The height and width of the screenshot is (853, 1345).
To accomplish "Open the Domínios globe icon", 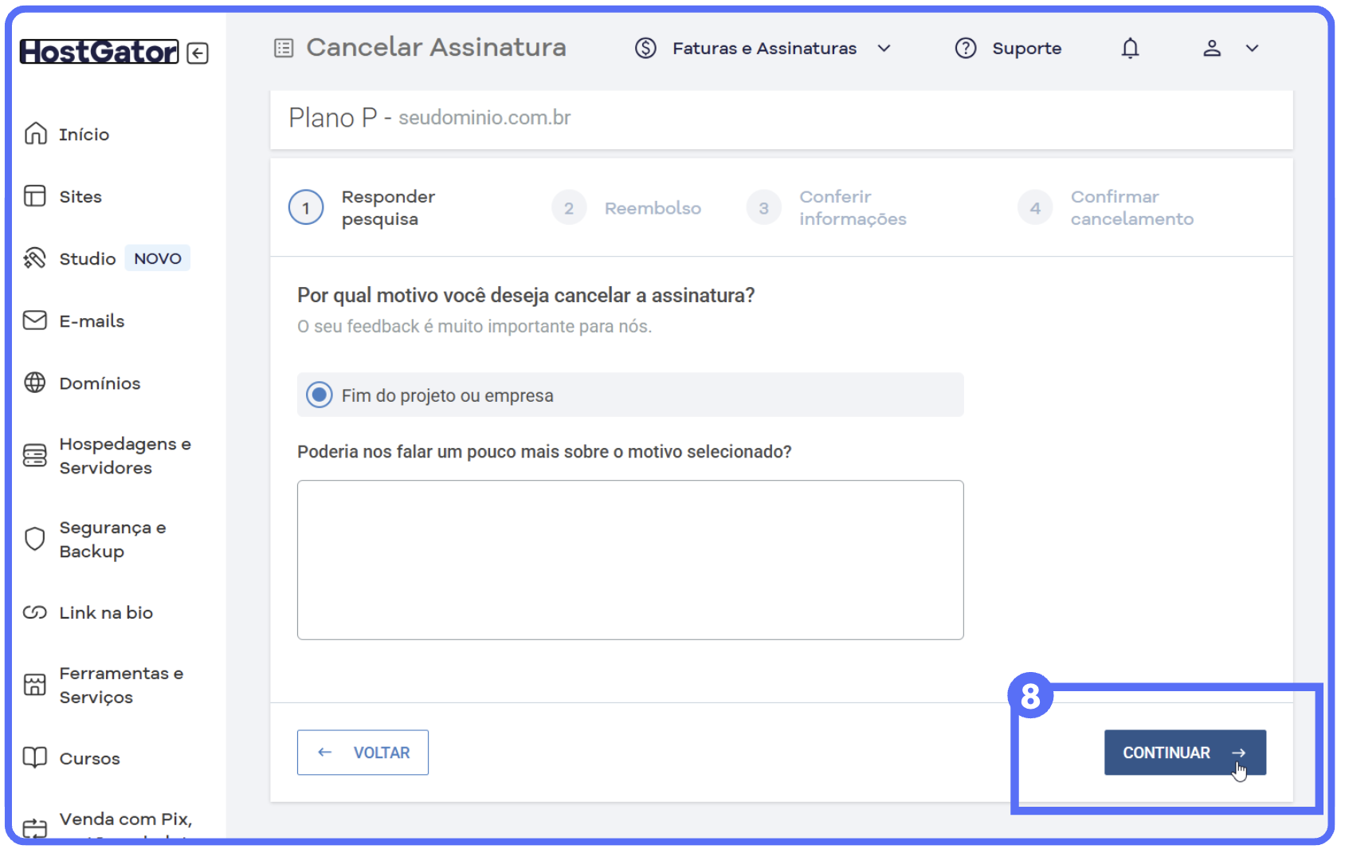I will (35, 383).
